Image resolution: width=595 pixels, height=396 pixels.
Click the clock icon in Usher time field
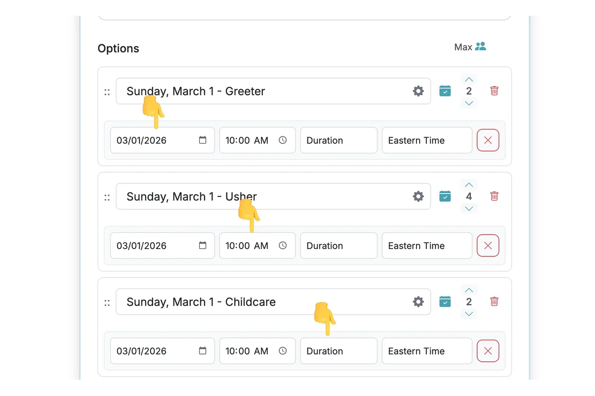point(283,246)
